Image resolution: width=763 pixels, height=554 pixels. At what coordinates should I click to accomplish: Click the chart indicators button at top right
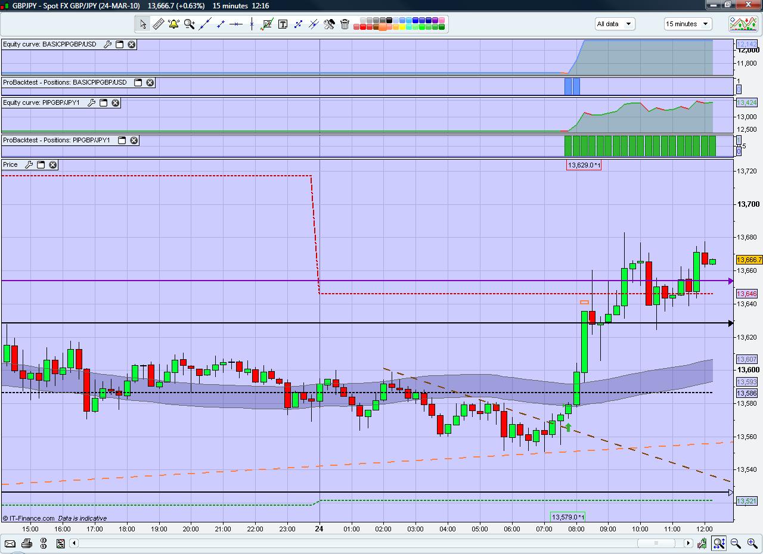pos(743,24)
